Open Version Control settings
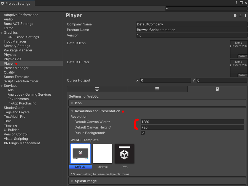 16,135
